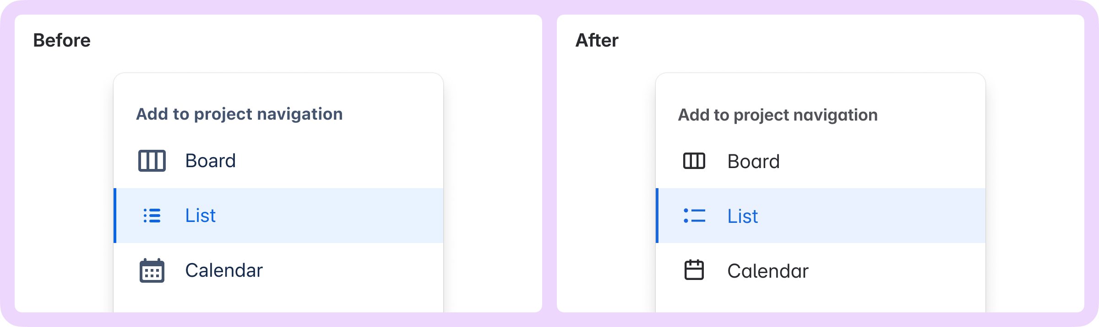Click the blue List bullets icon in Before panel
Viewport: 1099px width, 327px height.
[x=151, y=216]
